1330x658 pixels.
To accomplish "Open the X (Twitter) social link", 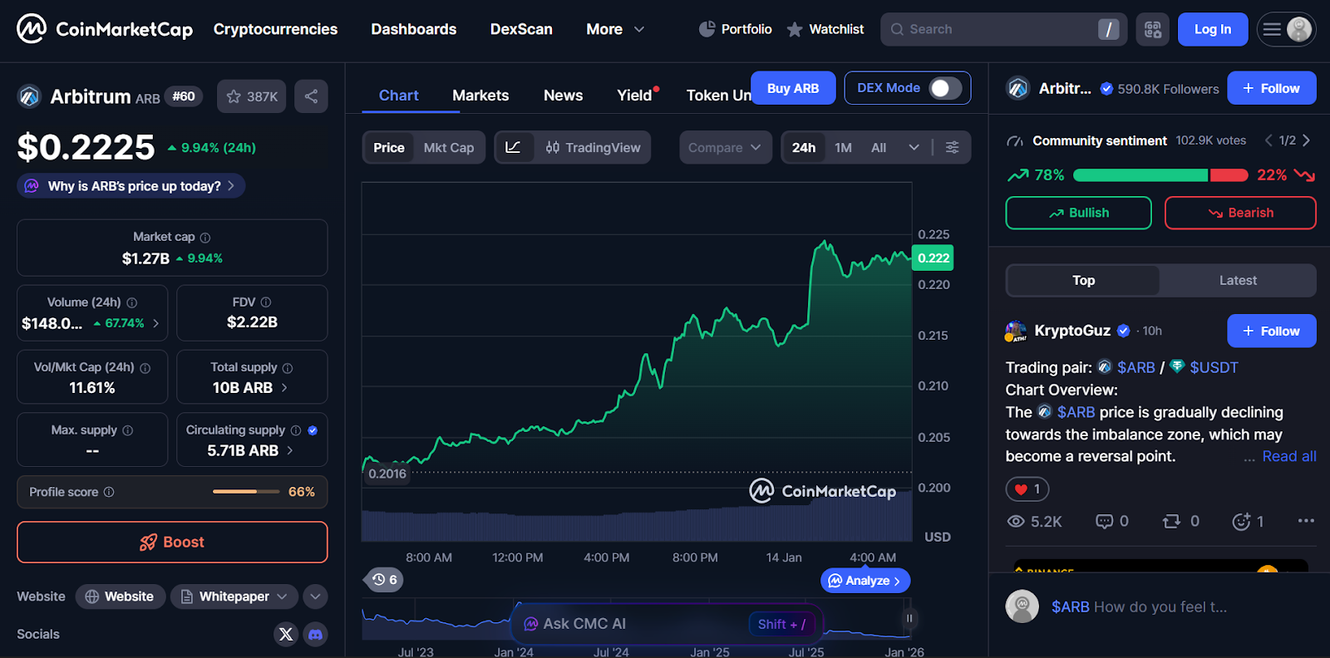I will tap(286, 634).
